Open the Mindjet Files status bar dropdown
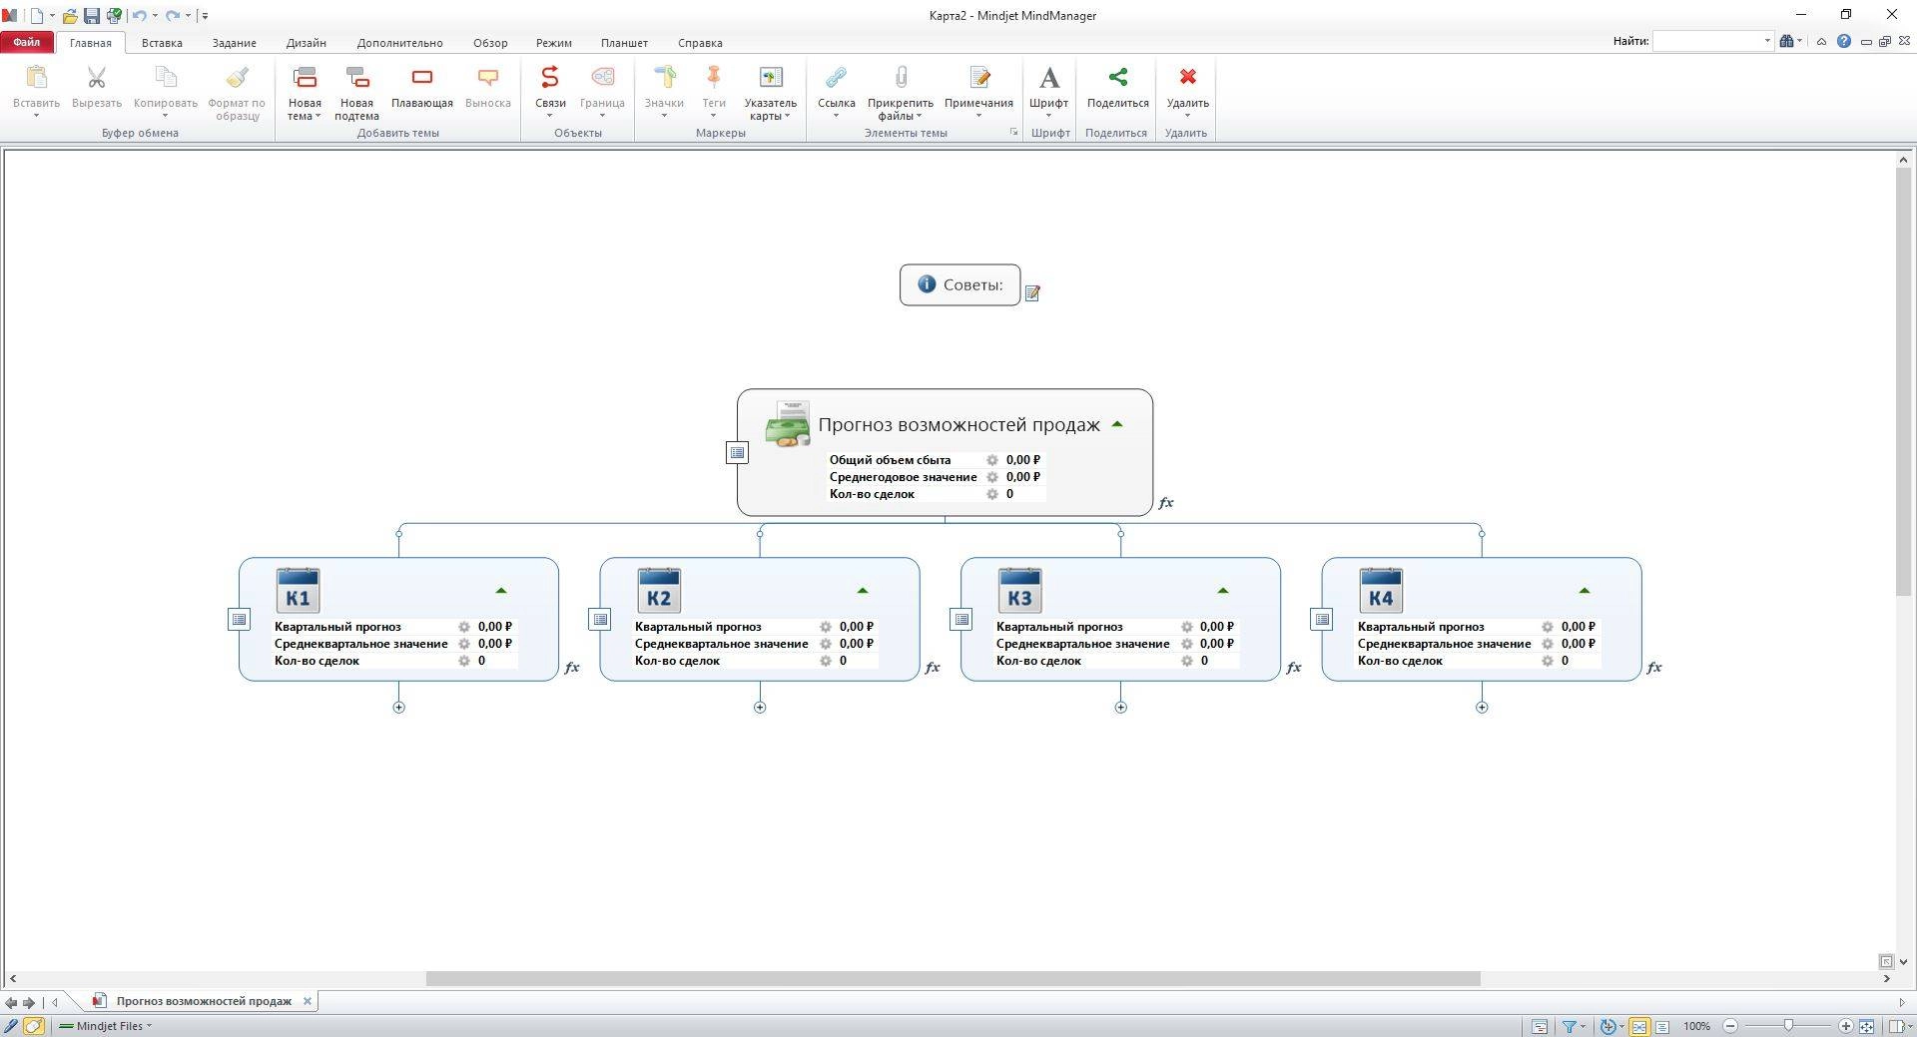 (x=149, y=1026)
